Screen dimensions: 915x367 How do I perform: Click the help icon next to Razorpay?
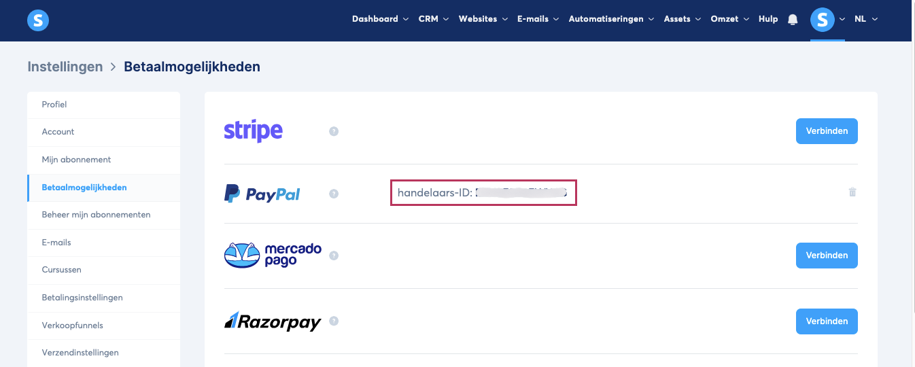[x=334, y=321]
